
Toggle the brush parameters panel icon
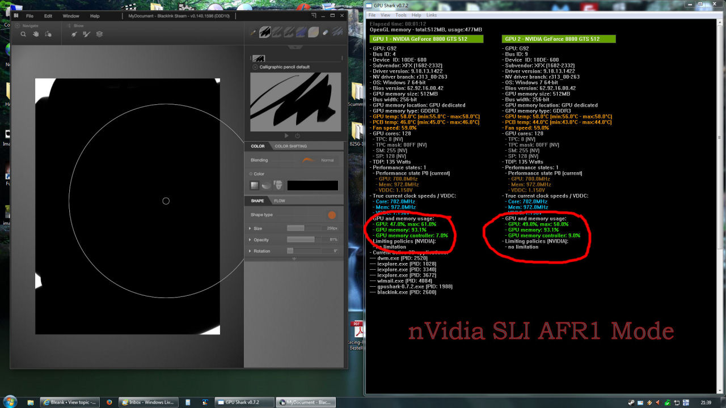[x=87, y=34]
